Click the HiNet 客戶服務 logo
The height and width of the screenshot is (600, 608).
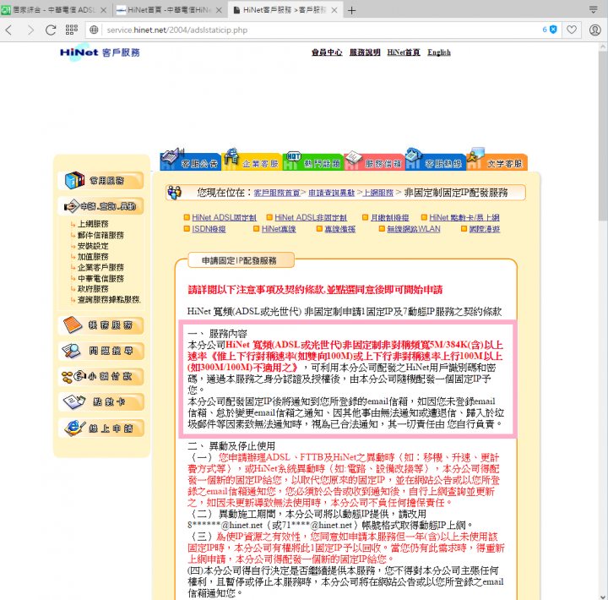coord(100,52)
